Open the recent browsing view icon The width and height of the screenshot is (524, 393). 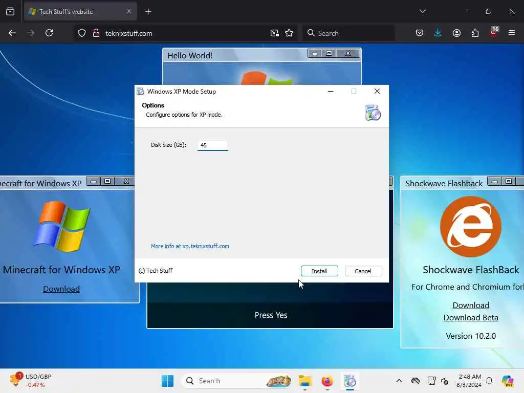tap(10, 12)
